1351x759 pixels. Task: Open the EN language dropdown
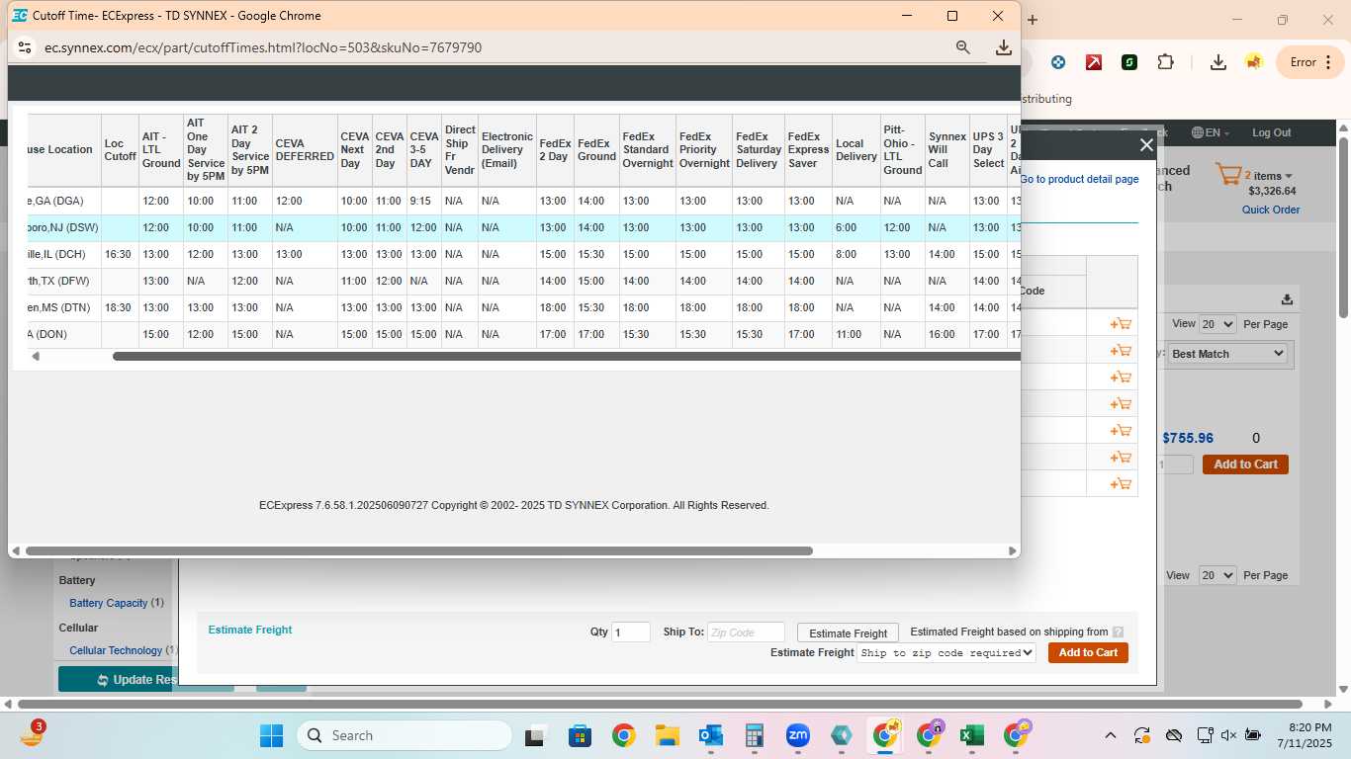[x=1211, y=132]
